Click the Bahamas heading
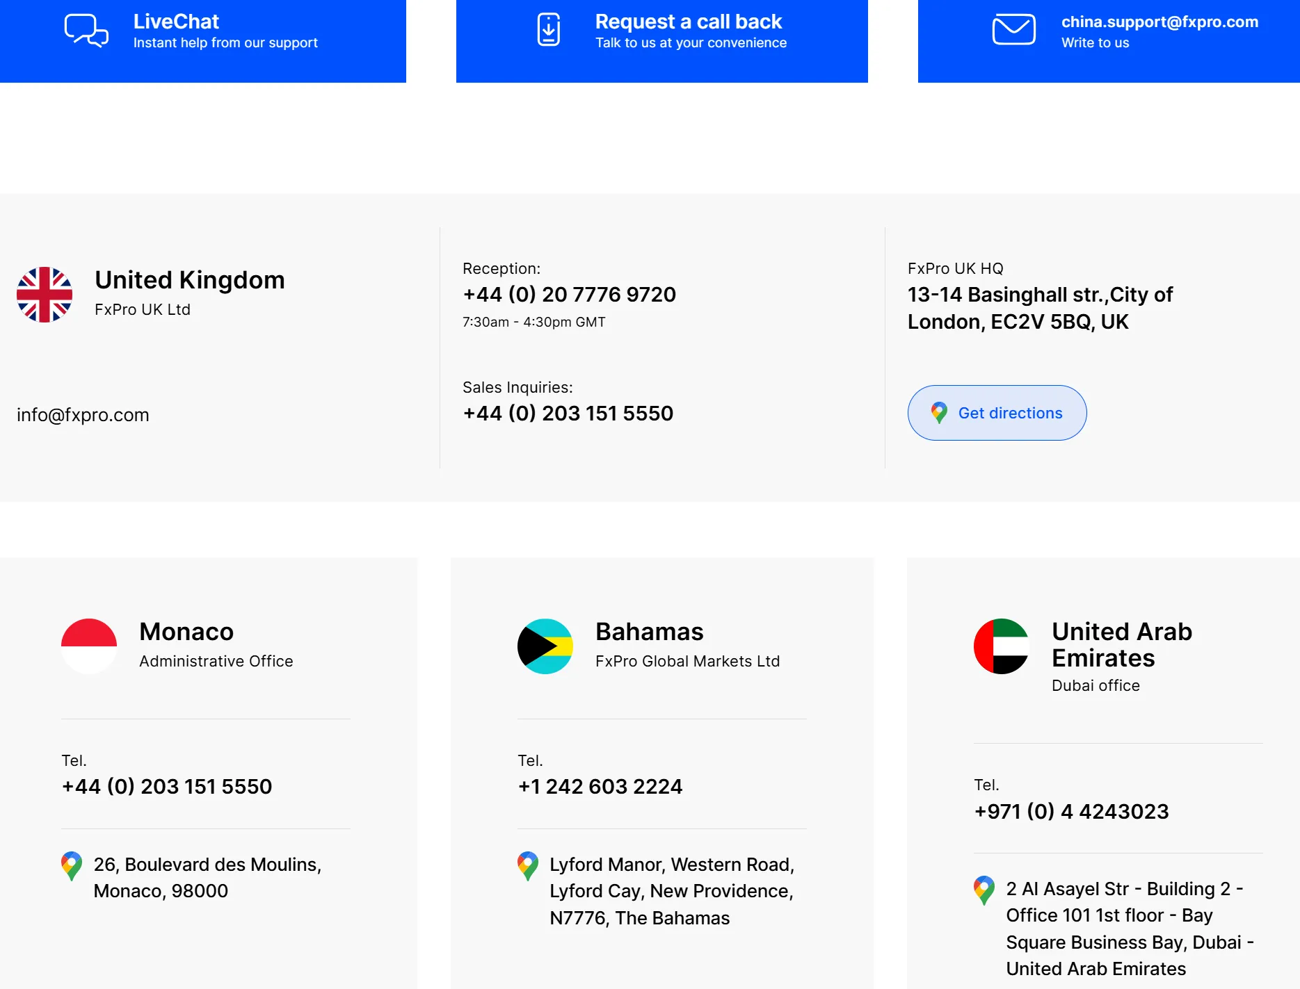 pos(650,632)
